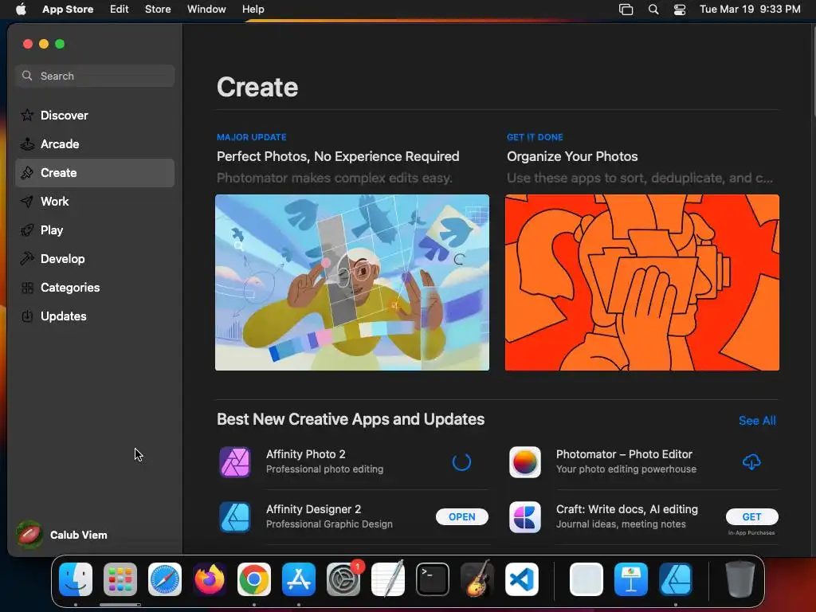Open Affinity Designer from the Dock

point(676,579)
